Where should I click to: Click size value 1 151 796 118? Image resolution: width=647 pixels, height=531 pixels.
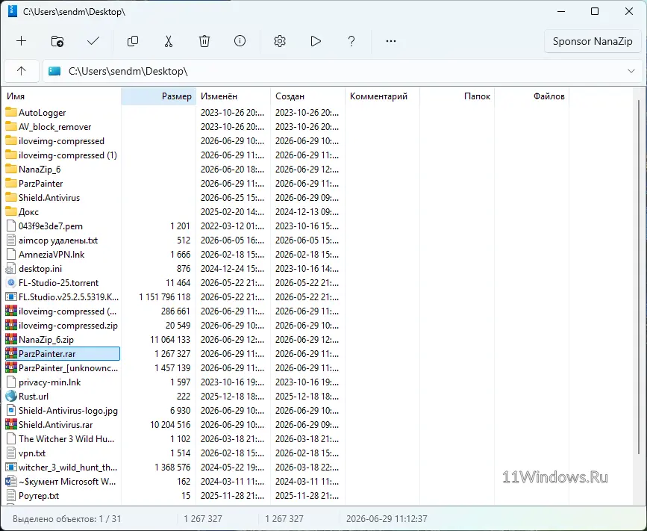165,297
